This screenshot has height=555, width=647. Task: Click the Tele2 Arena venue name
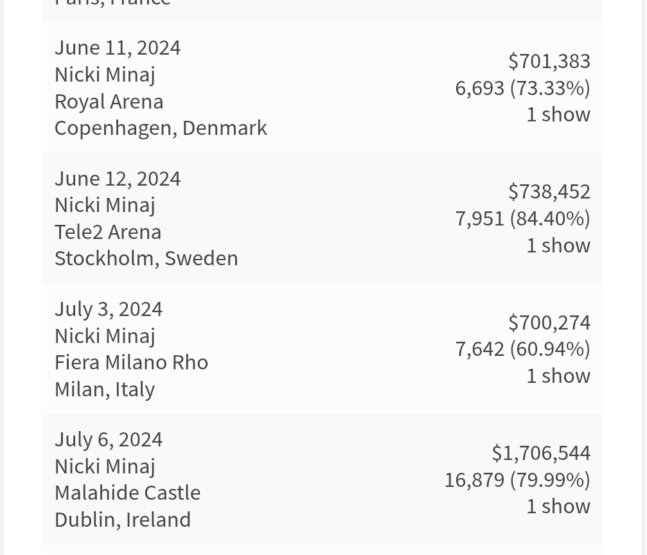(108, 232)
